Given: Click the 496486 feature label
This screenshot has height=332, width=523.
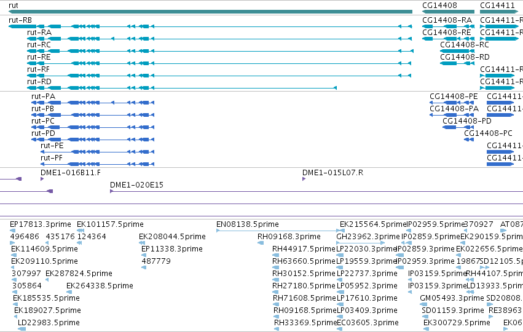Looking at the screenshot, I should click(x=25, y=237).
